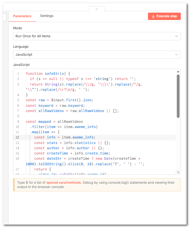Click the Language dropdown chevron arrow
The width and height of the screenshot is (190, 228).
(x=176, y=55)
